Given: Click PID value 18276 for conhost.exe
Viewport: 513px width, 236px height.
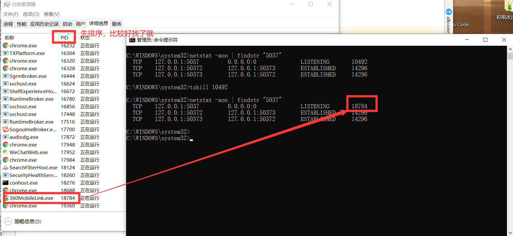Looking at the screenshot, I should [x=68, y=183].
